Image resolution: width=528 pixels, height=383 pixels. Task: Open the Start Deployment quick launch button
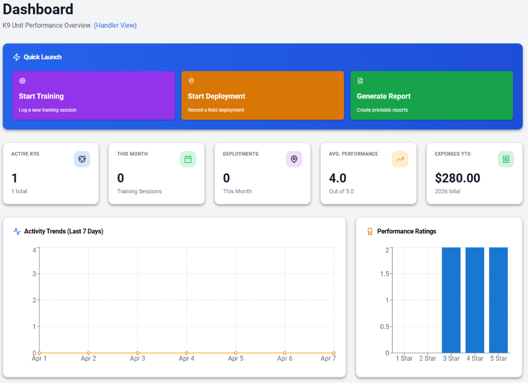(262, 95)
